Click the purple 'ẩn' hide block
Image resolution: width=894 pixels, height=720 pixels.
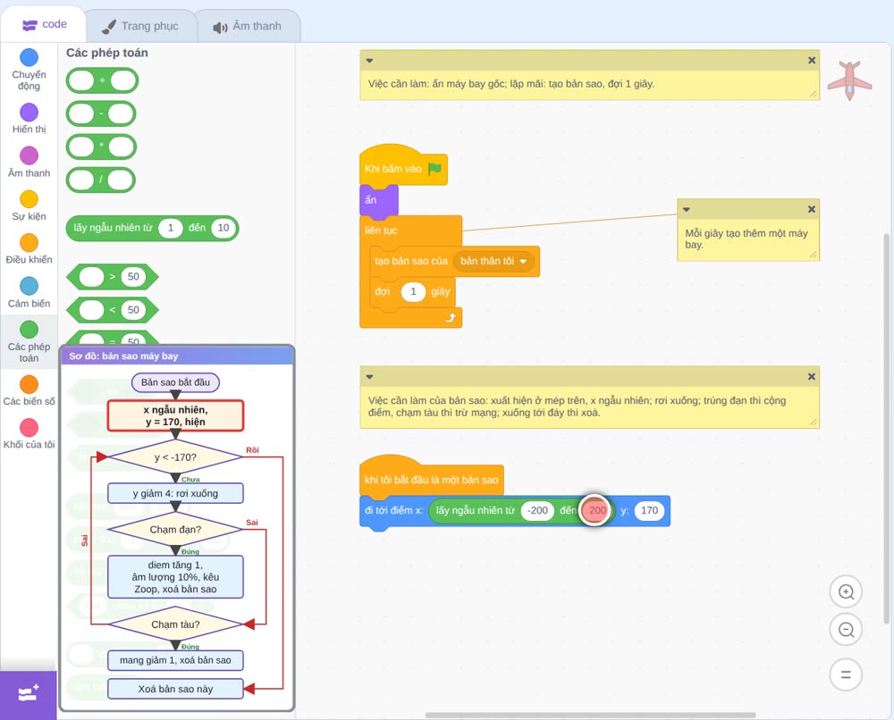click(x=378, y=200)
